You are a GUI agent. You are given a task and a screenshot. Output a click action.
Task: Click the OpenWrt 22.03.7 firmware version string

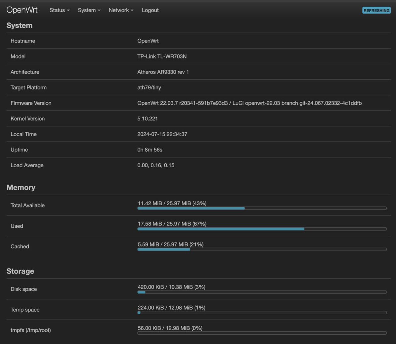coord(249,103)
